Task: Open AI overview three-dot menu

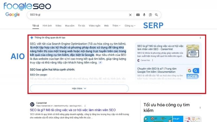Action: click(x=200, y=38)
